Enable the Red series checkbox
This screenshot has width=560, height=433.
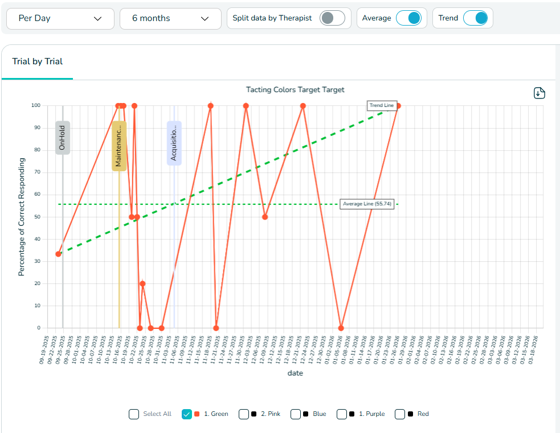pos(400,414)
